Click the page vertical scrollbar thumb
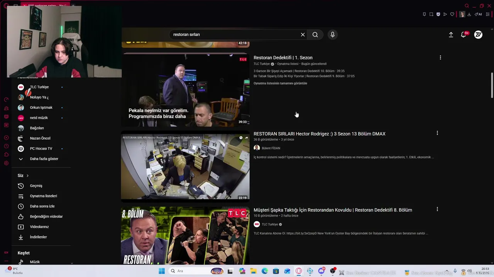The width and height of the screenshot is (494, 277). (492, 85)
